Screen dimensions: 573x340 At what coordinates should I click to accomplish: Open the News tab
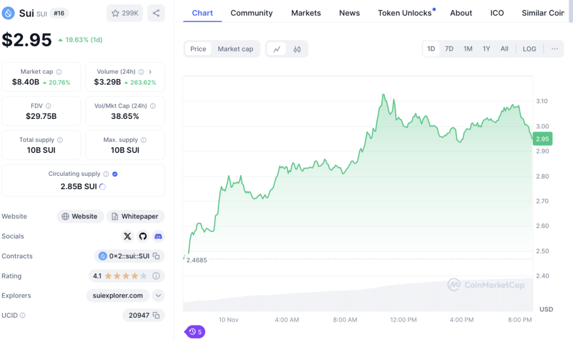tap(349, 13)
